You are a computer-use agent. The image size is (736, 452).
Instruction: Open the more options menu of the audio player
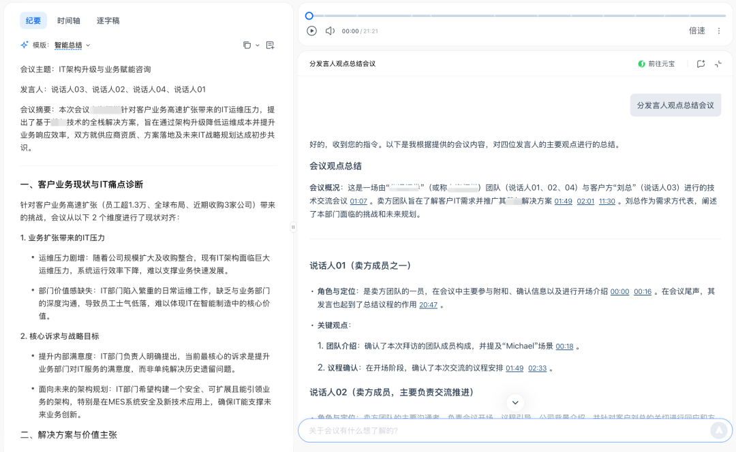(718, 31)
